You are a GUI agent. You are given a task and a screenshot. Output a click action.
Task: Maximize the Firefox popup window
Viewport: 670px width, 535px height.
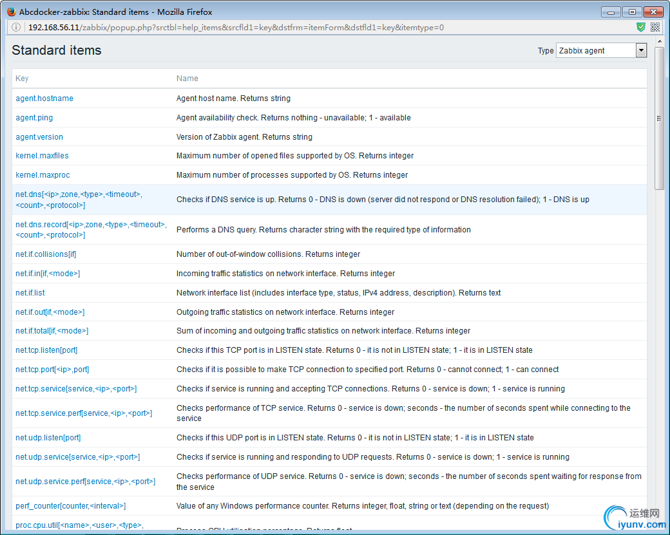pos(632,12)
